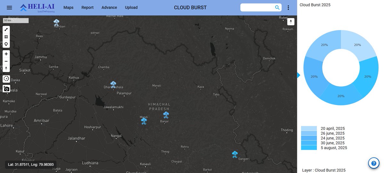The image size is (384, 173).
Task: Click the Demchok place label
Action: [269, 58]
